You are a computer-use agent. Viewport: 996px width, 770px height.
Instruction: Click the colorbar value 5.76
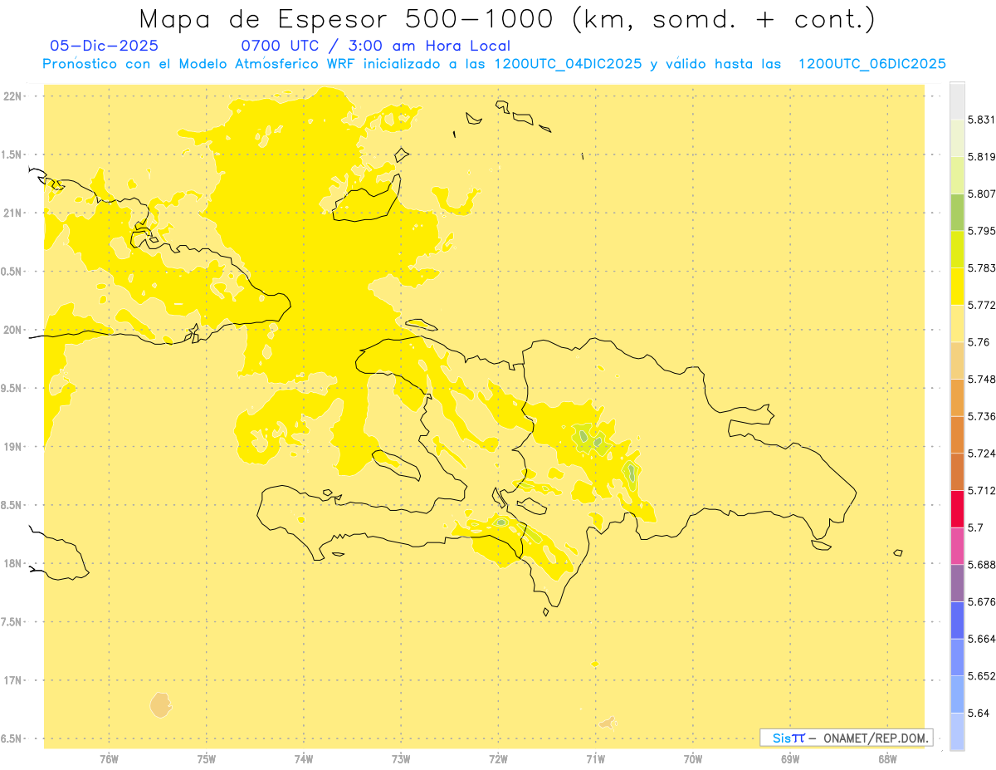tap(979, 342)
